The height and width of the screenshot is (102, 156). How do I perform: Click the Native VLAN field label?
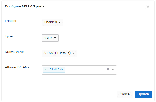click(x=15, y=52)
